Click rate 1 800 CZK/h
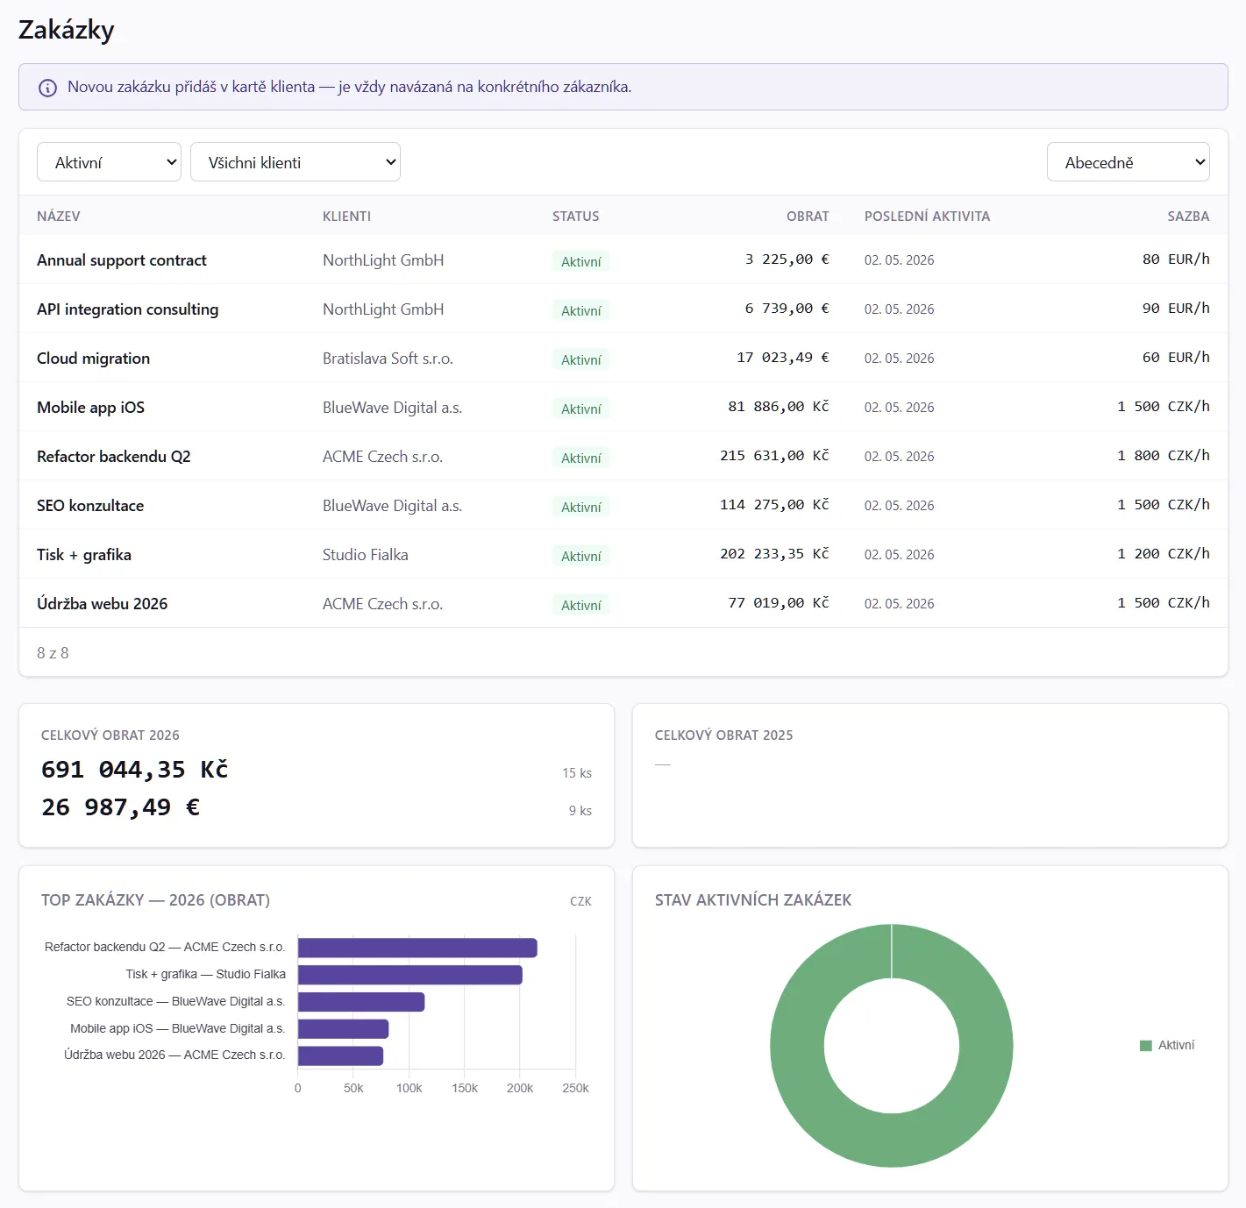1246x1208 pixels. tap(1164, 456)
